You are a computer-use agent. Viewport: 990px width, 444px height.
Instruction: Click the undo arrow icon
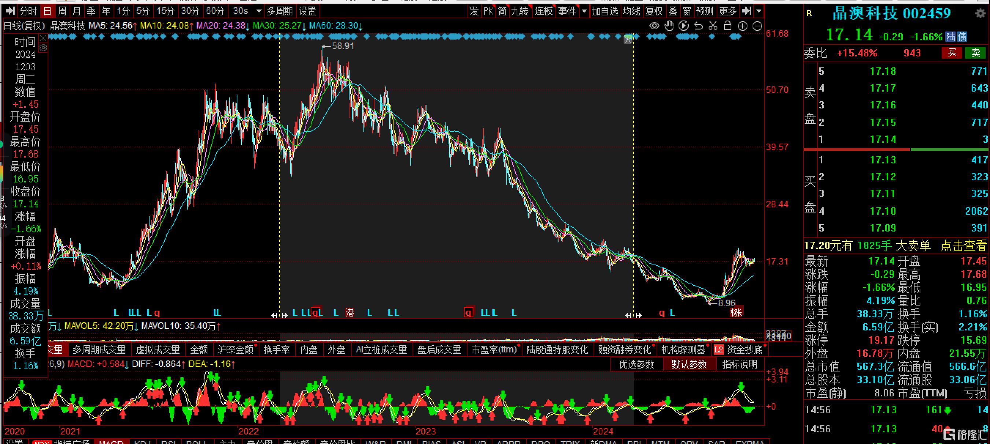coord(698,26)
